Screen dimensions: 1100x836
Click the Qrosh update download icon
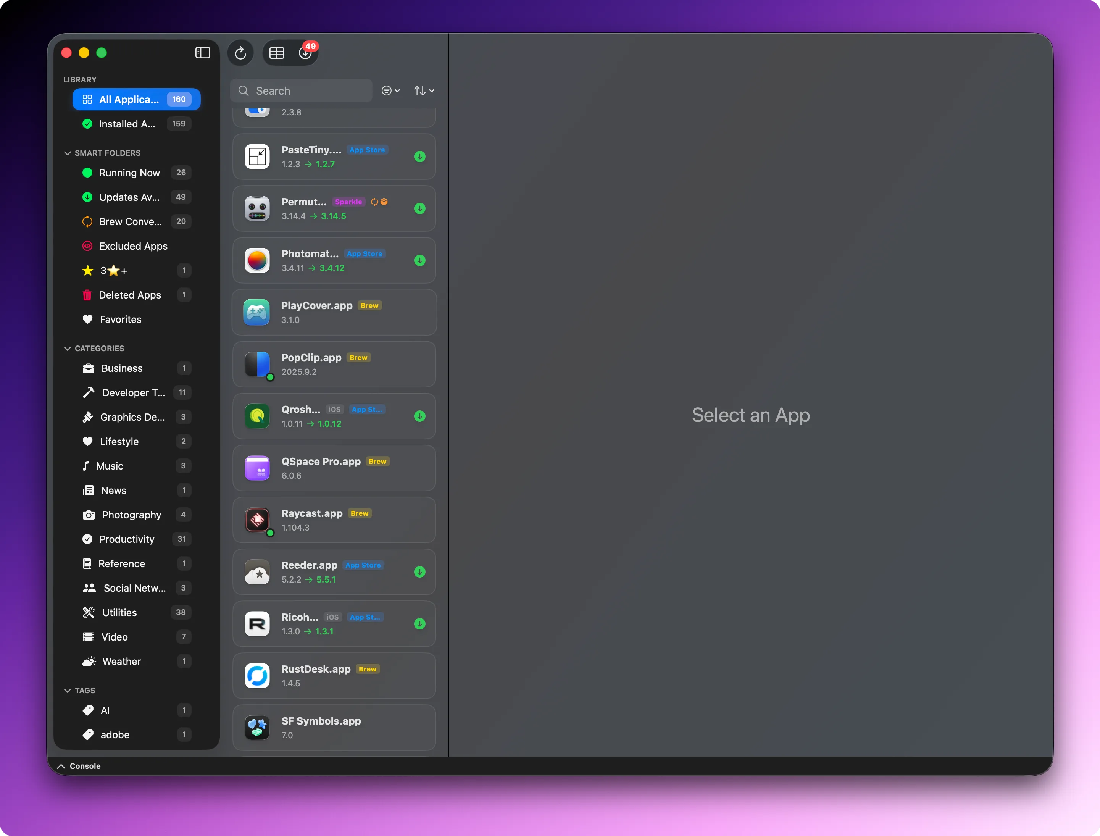click(420, 416)
